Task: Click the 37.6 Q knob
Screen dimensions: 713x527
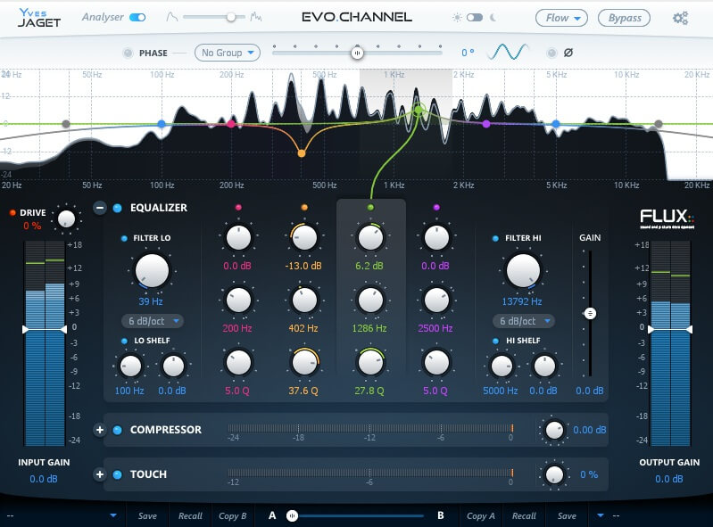Action: click(304, 363)
